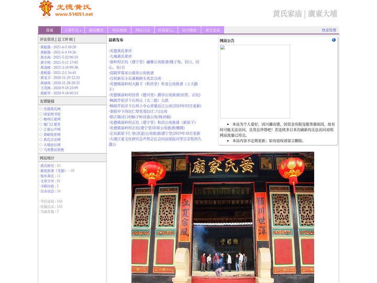Click the blue info icon in 网站公告
This screenshot has width=377, height=283.
[334, 40]
